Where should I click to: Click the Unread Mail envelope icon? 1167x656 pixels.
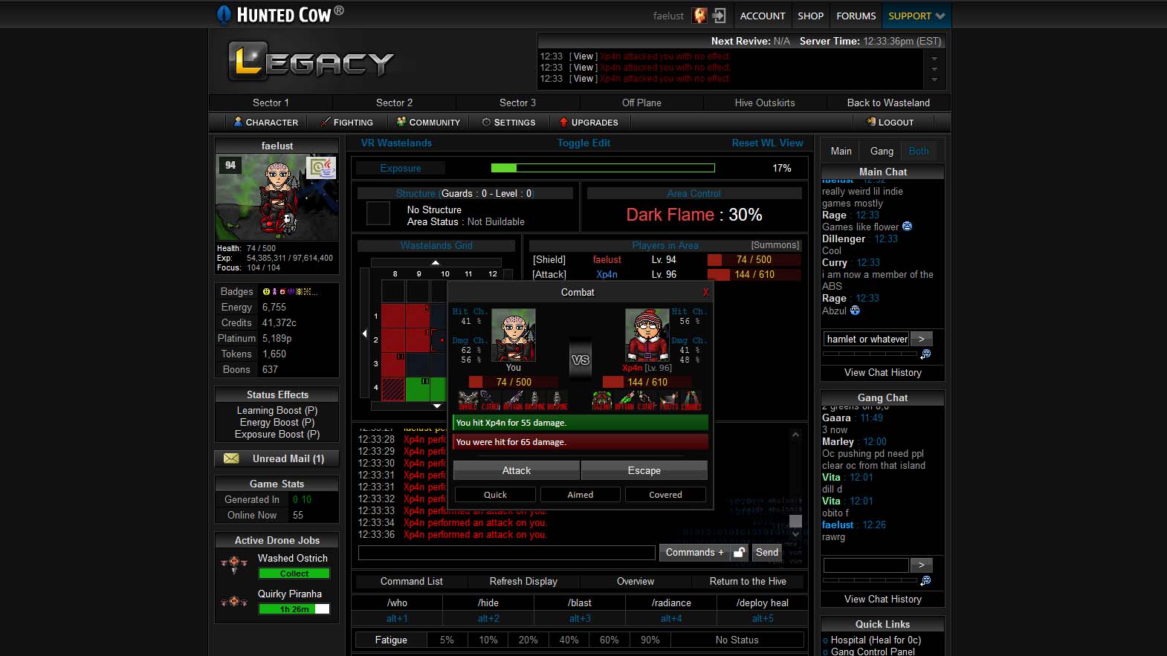click(231, 458)
